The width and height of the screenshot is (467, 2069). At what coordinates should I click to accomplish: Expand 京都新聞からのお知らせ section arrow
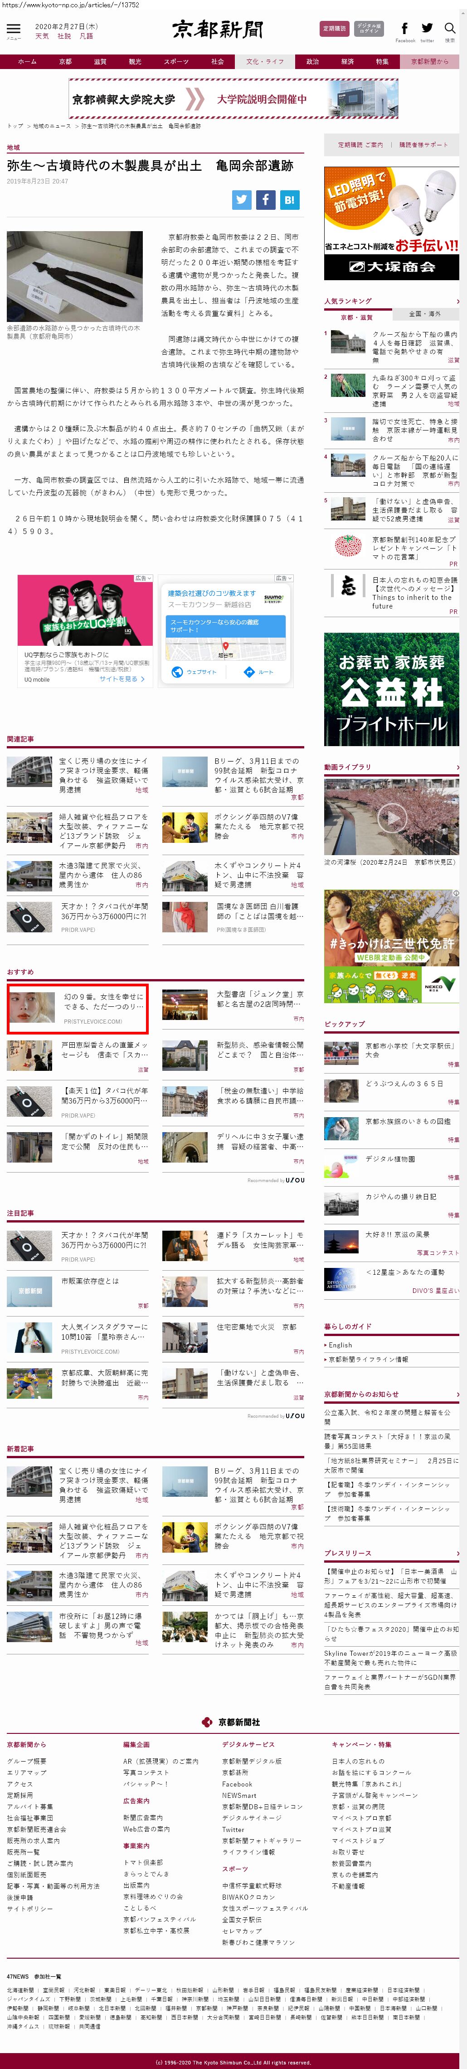[457, 1394]
